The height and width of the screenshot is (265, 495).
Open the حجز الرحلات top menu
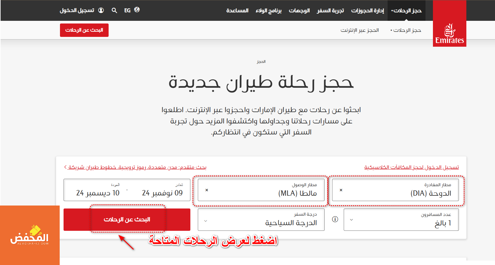coord(406,11)
